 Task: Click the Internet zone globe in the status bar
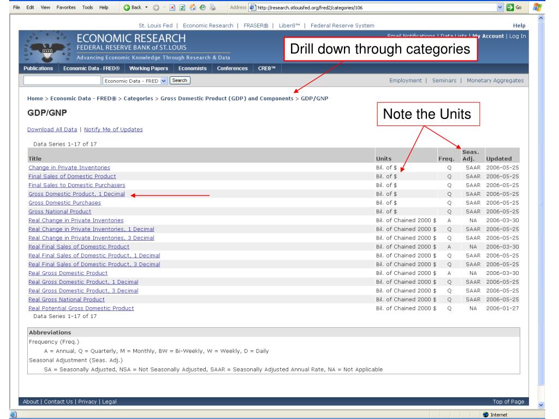485,415
